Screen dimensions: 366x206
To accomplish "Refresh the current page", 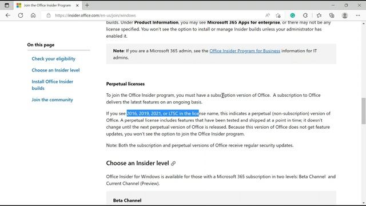I will tap(21, 15).
